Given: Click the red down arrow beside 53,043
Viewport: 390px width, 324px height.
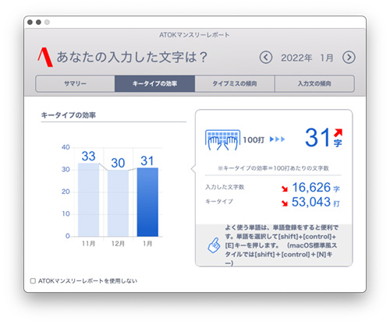Looking at the screenshot, I should pyautogui.click(x=285, y=203).
